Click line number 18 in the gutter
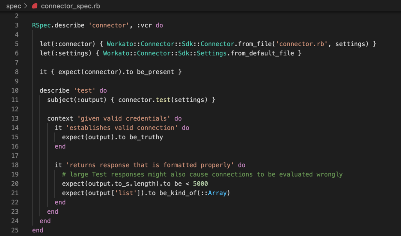Image resolution: width=401 pixels, height=236 pixels. (x=15, y=165)
